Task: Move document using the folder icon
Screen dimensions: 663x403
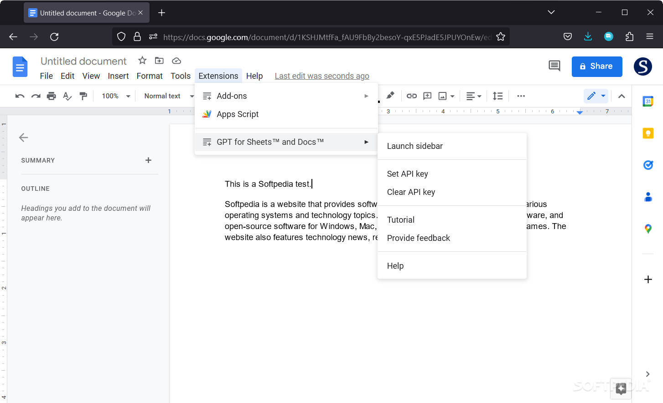Action: pos(159,61)
